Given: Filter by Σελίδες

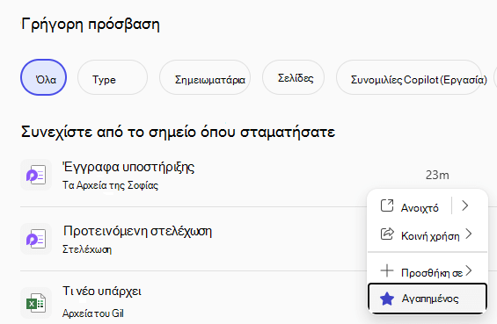Looking at the screenshot, I should pos(294,77).
